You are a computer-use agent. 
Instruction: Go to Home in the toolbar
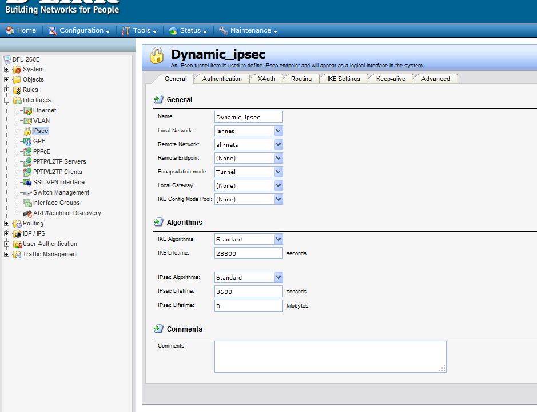click(21, 30)
